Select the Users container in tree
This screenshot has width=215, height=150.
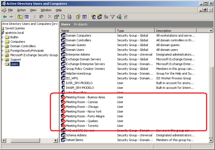(14, 64)
